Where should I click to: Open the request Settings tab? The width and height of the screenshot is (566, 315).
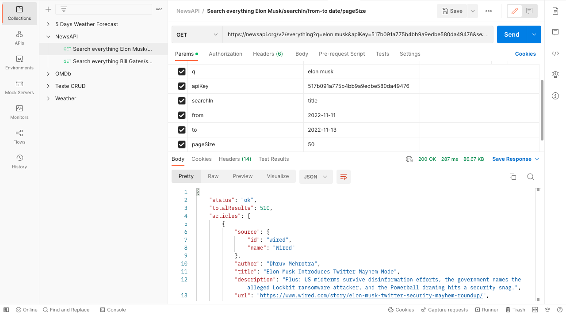pyautogui.click(x=410, y=54)
